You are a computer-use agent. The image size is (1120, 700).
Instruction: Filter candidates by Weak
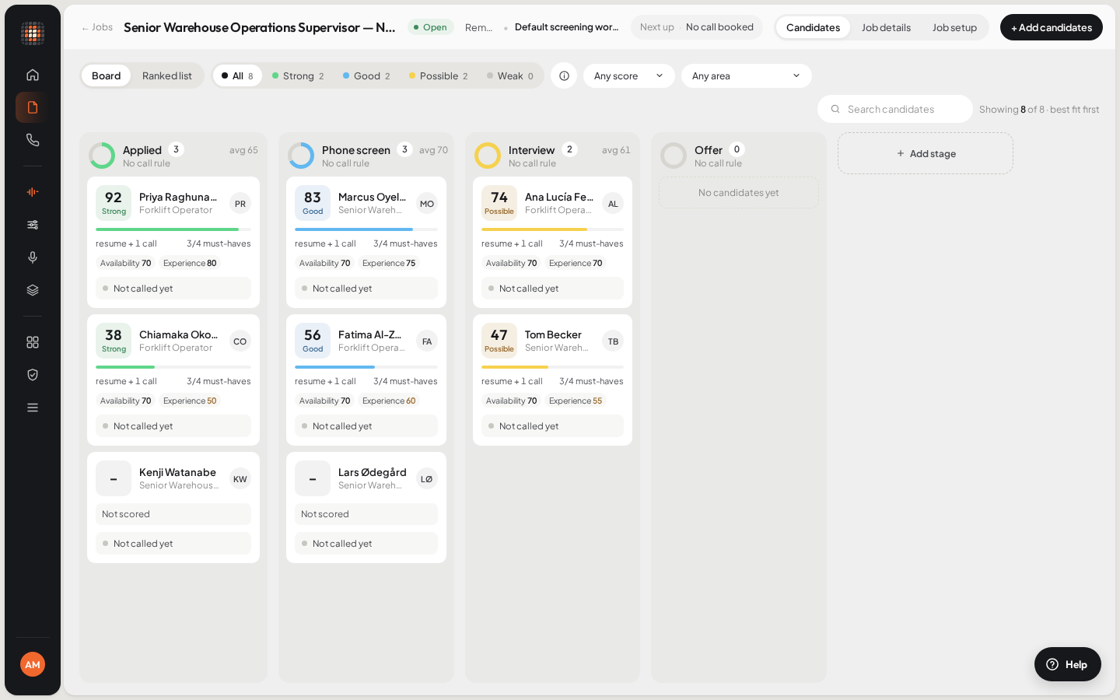[x=510, y=75]
